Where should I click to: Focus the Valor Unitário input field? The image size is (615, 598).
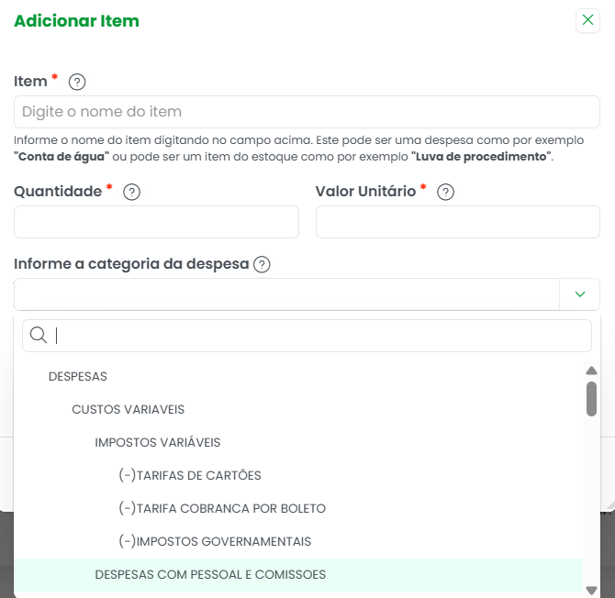(458, 222)
